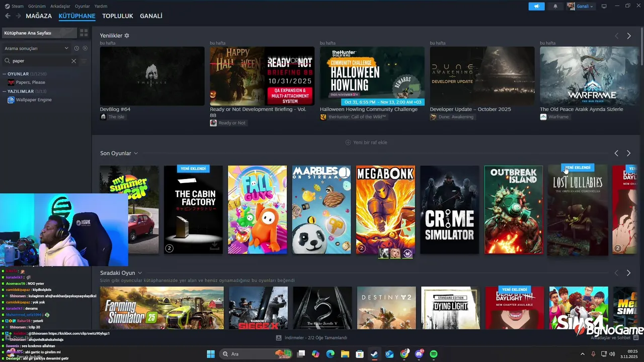Open the Crime Simulator game cover

(x=450, y=210)
